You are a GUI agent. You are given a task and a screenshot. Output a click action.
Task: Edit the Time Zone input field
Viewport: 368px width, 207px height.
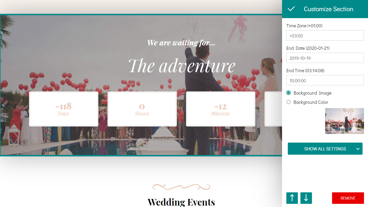click(325, 36)
